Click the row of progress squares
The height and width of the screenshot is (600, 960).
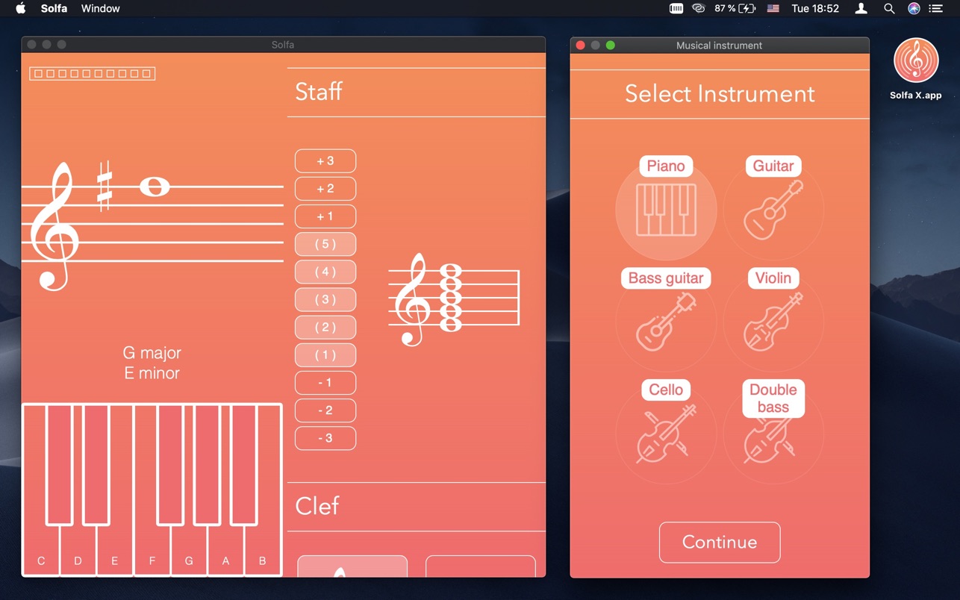[93, 73]
